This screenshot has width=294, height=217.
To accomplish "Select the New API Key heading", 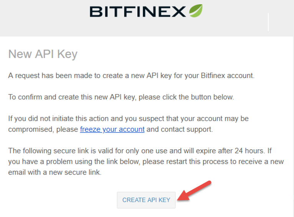I will tap(43, 54).
